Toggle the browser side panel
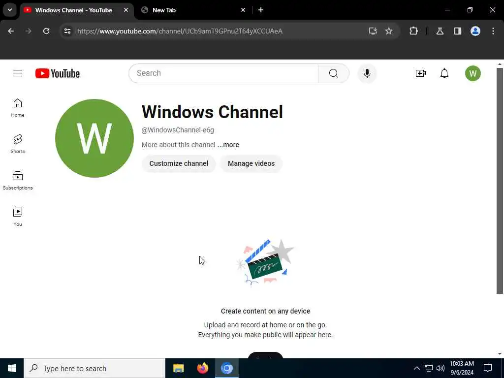Screen dimensions: 504x378 pos(458,31)
